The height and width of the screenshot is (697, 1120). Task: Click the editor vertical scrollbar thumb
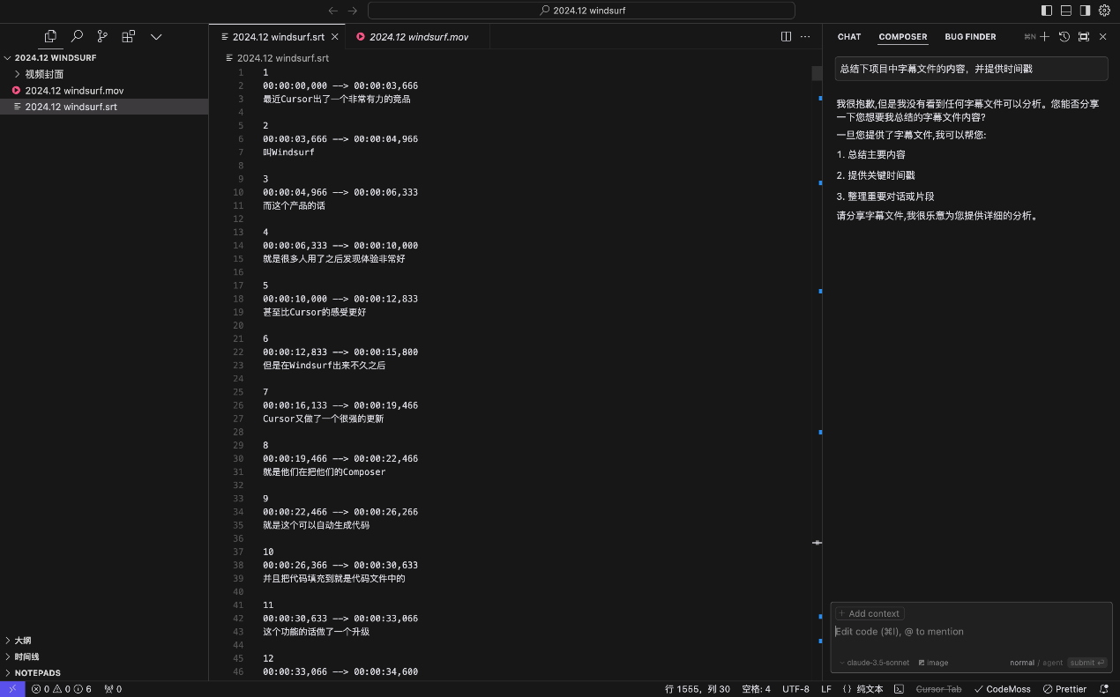point(817,73)
